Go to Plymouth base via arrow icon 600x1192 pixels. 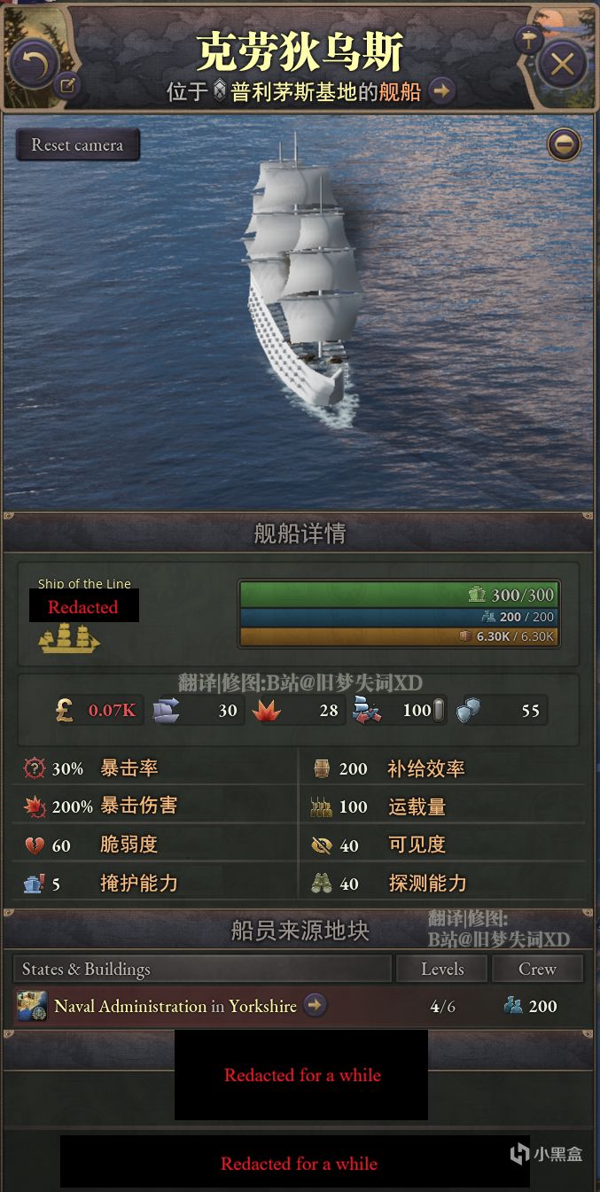[442, 90]
